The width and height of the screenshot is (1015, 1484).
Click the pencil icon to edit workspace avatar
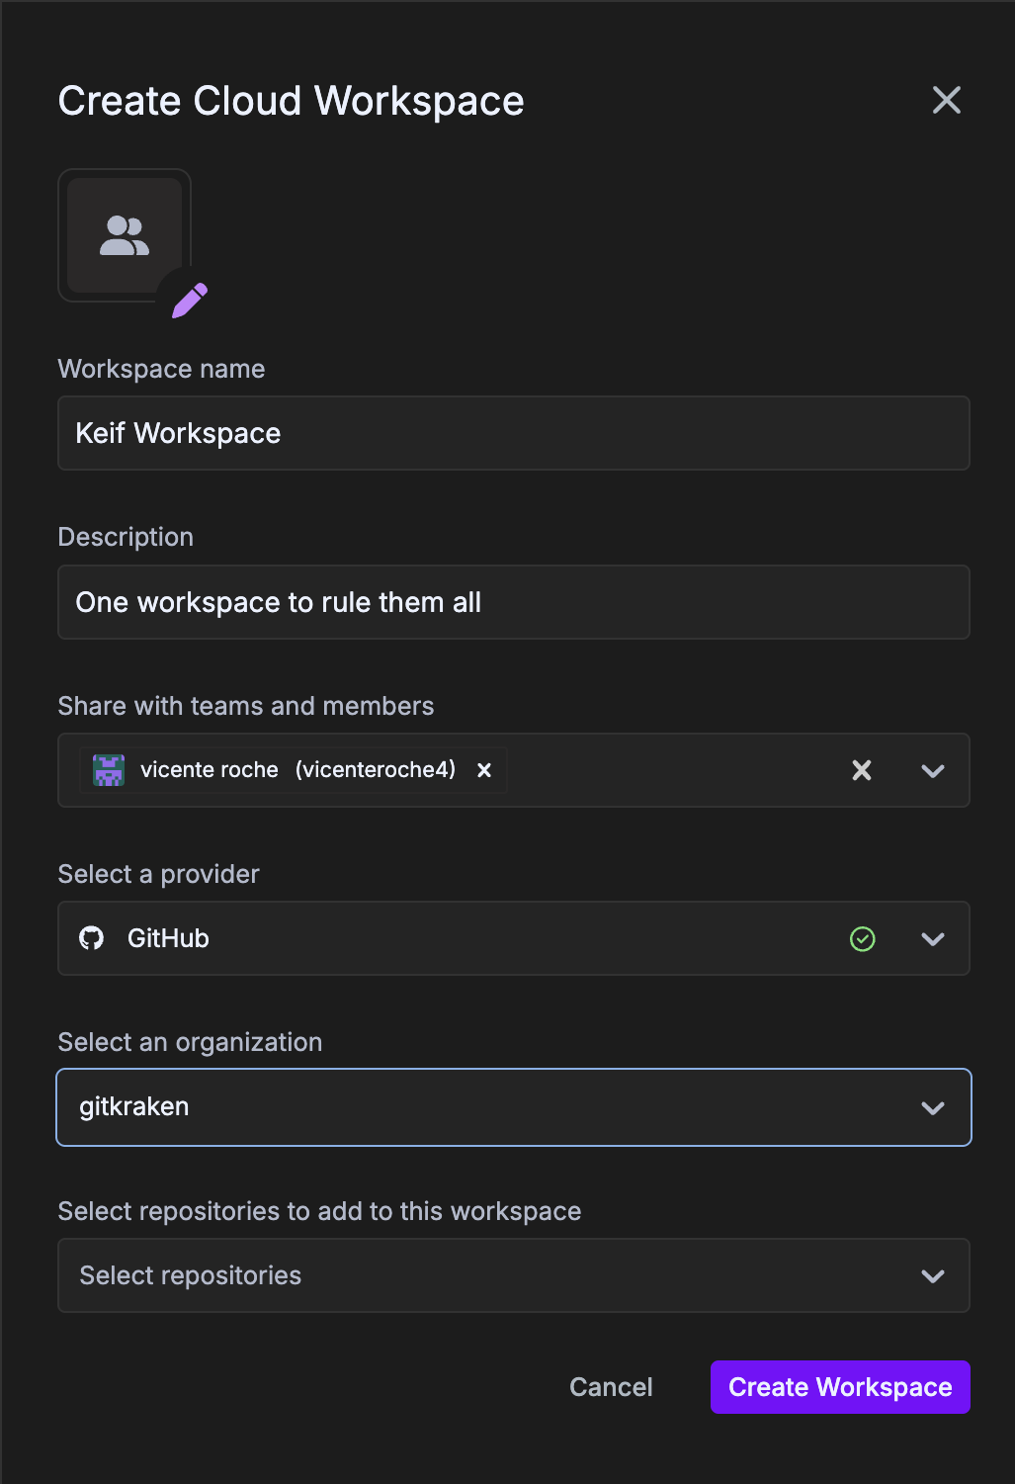(188, 299)
